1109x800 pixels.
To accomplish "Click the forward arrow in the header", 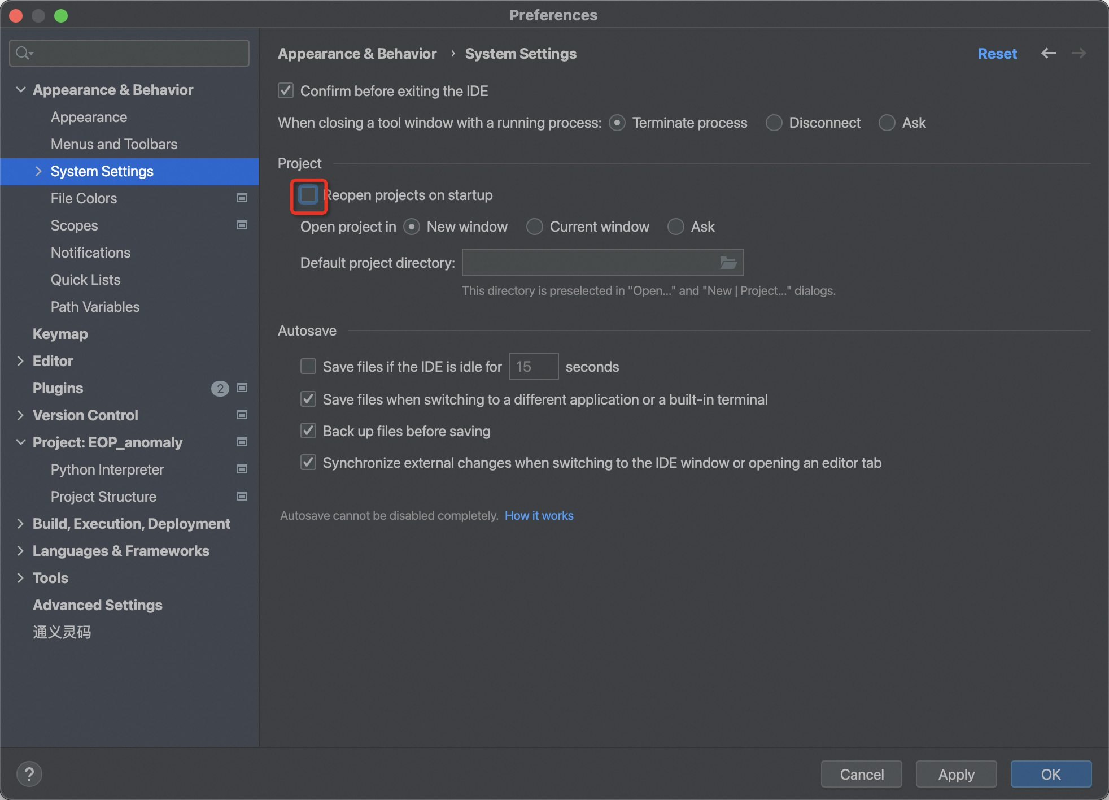I will coord(1079,53).
